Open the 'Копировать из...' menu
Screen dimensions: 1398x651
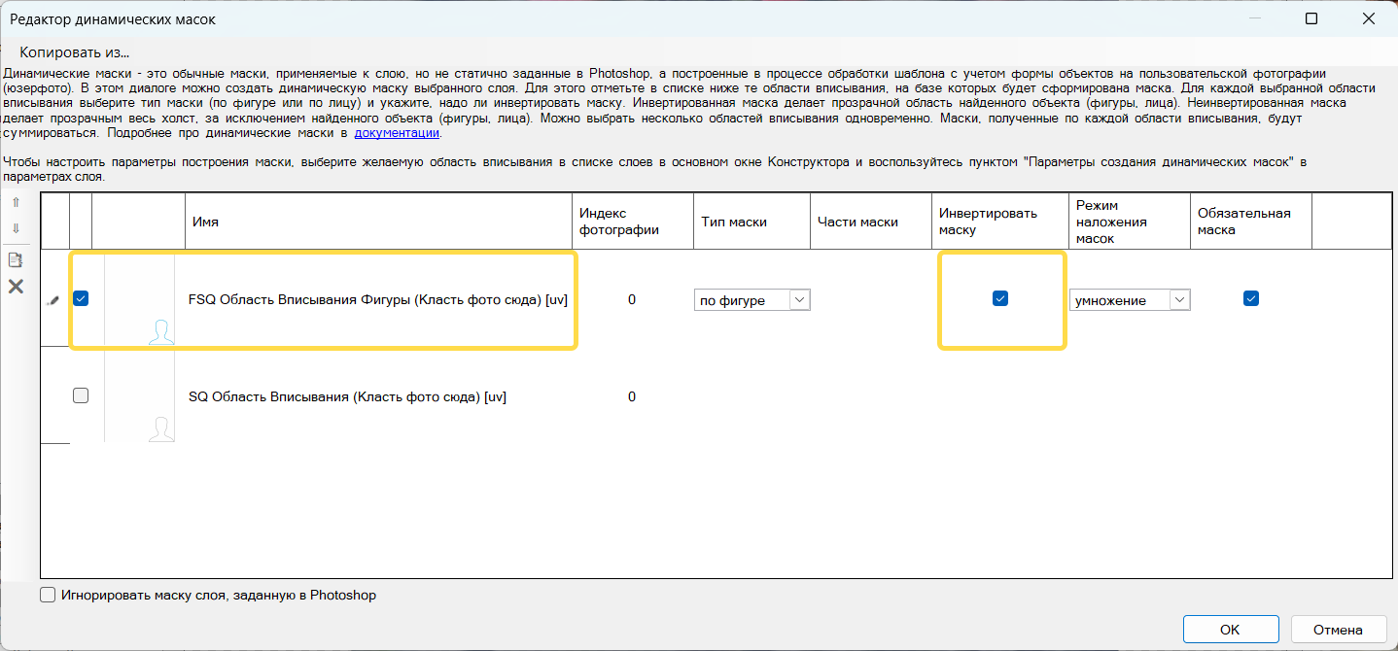(x=75, y=52)
